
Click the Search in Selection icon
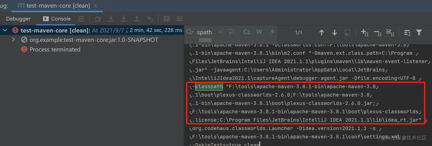tap(348, 32)
